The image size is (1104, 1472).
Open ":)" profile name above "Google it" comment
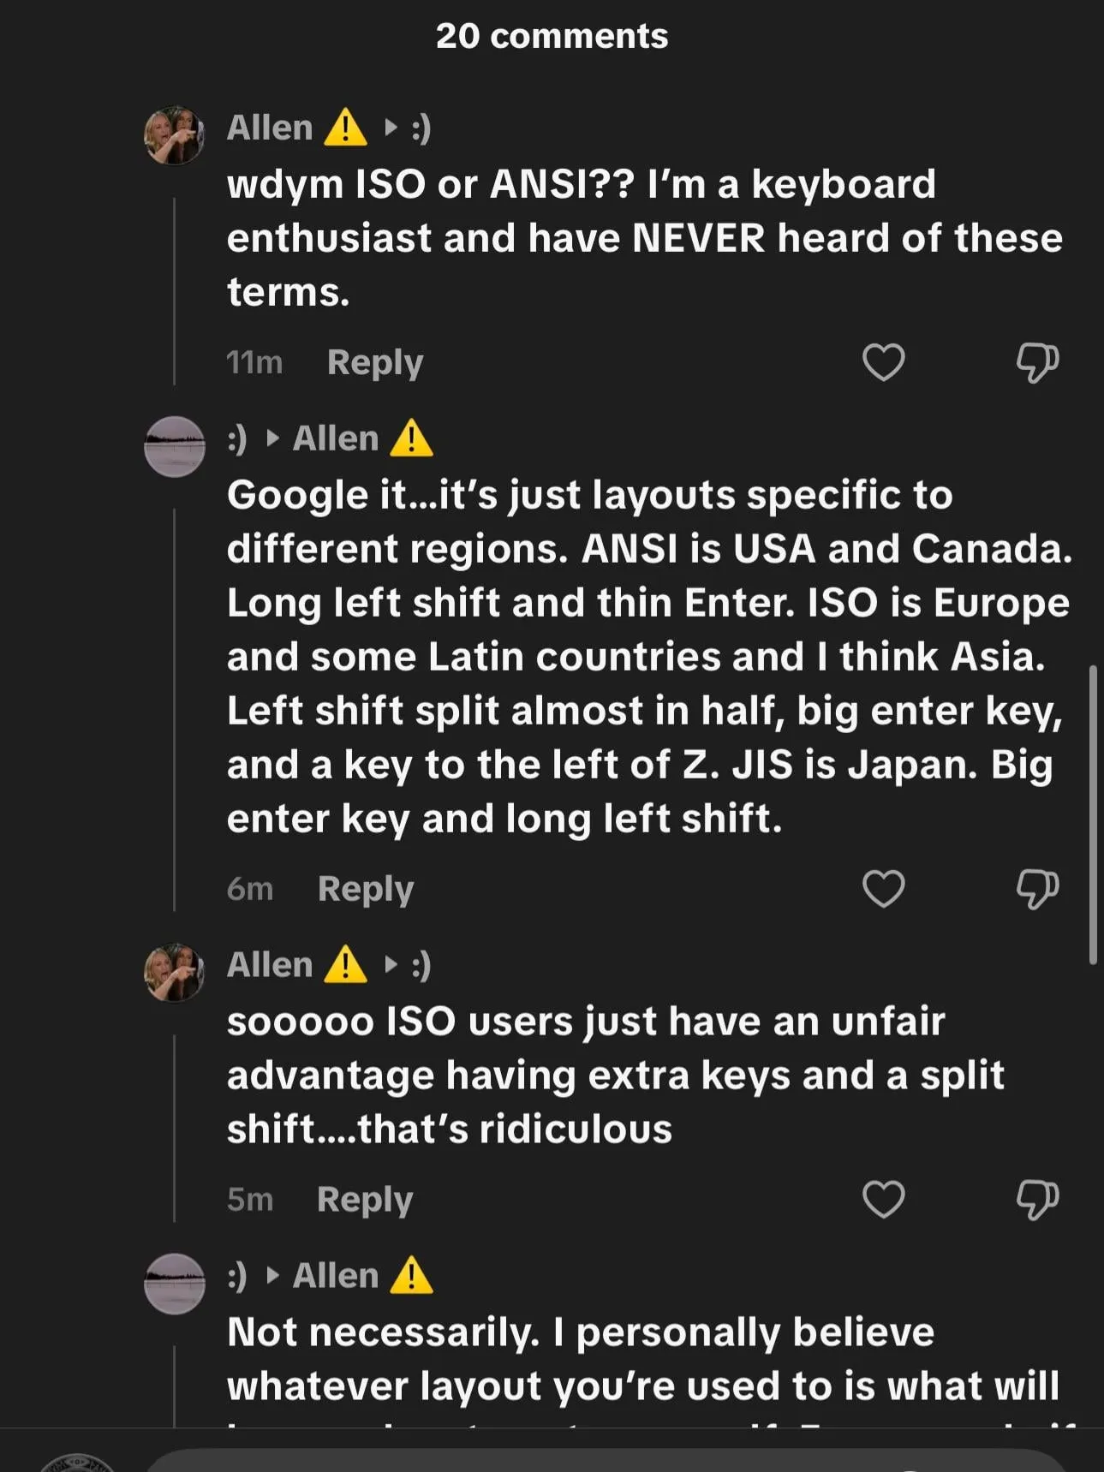coord(237,438)
